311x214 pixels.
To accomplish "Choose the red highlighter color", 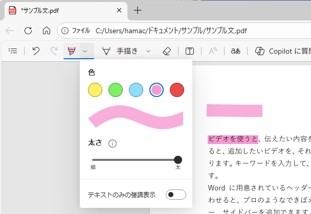I will pyautogui.click(x=177, y=90).
